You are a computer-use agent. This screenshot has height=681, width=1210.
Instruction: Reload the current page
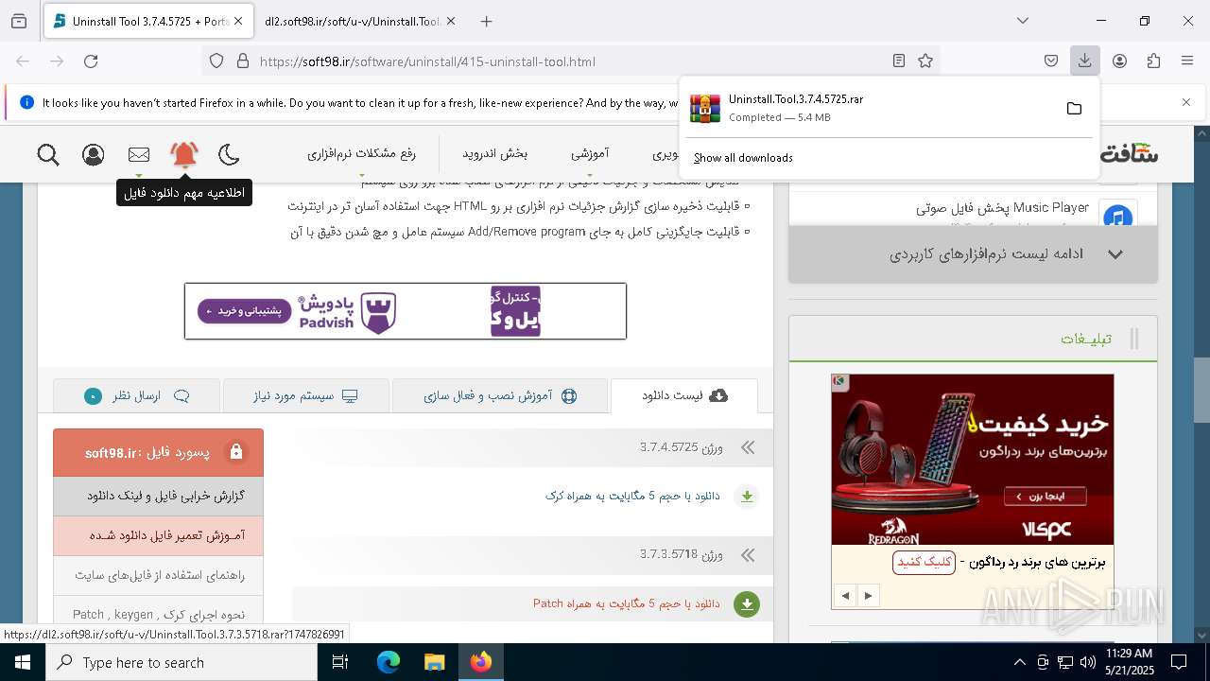(91, 61)
